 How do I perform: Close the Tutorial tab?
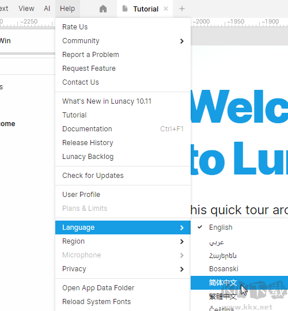pyautogui.click(x=166, y=9)
